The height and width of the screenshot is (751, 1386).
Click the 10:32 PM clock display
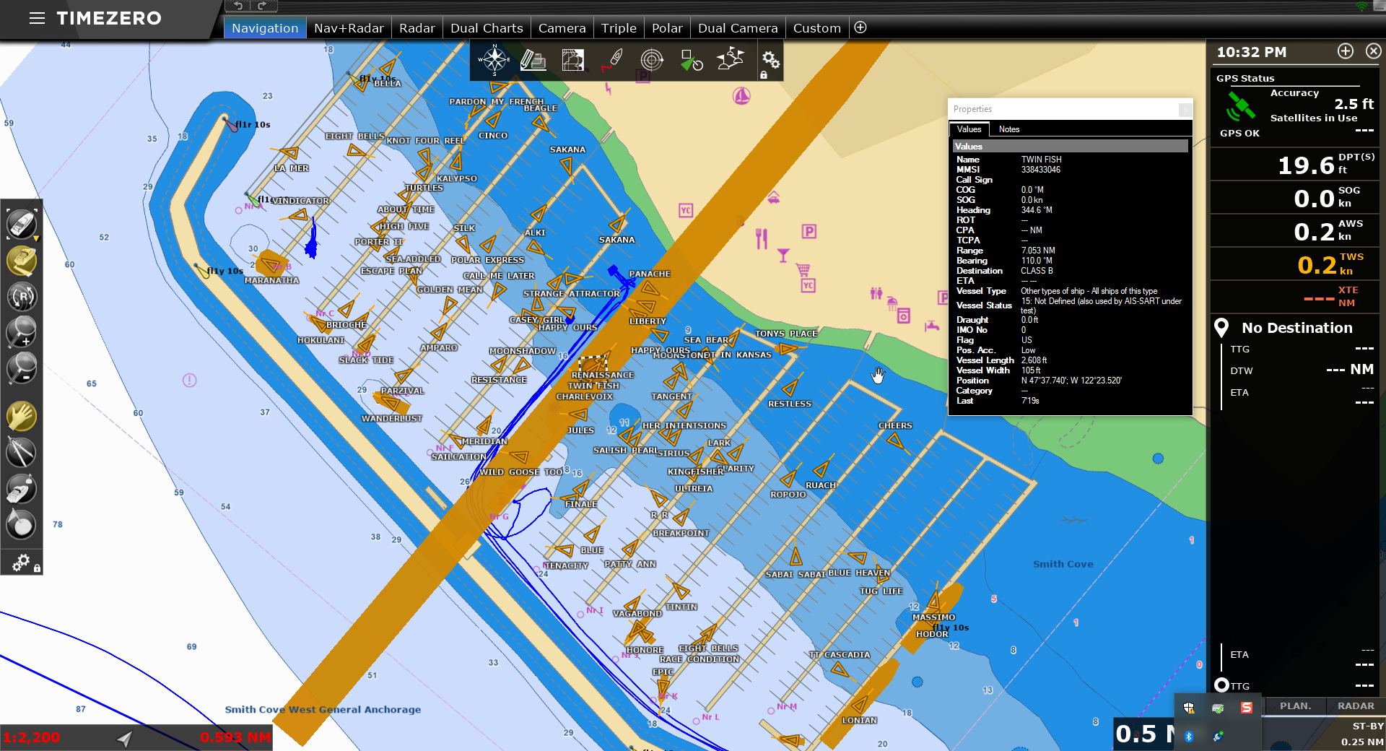(x=1252, y=52)
